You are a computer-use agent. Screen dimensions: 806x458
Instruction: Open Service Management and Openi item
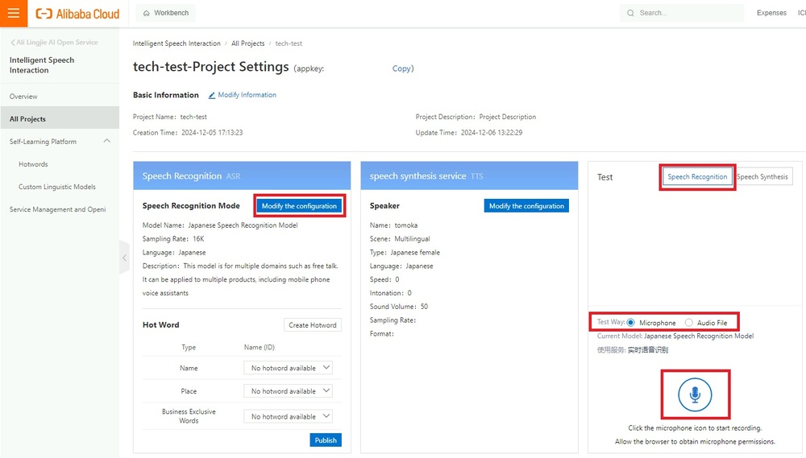coord(57,209)
